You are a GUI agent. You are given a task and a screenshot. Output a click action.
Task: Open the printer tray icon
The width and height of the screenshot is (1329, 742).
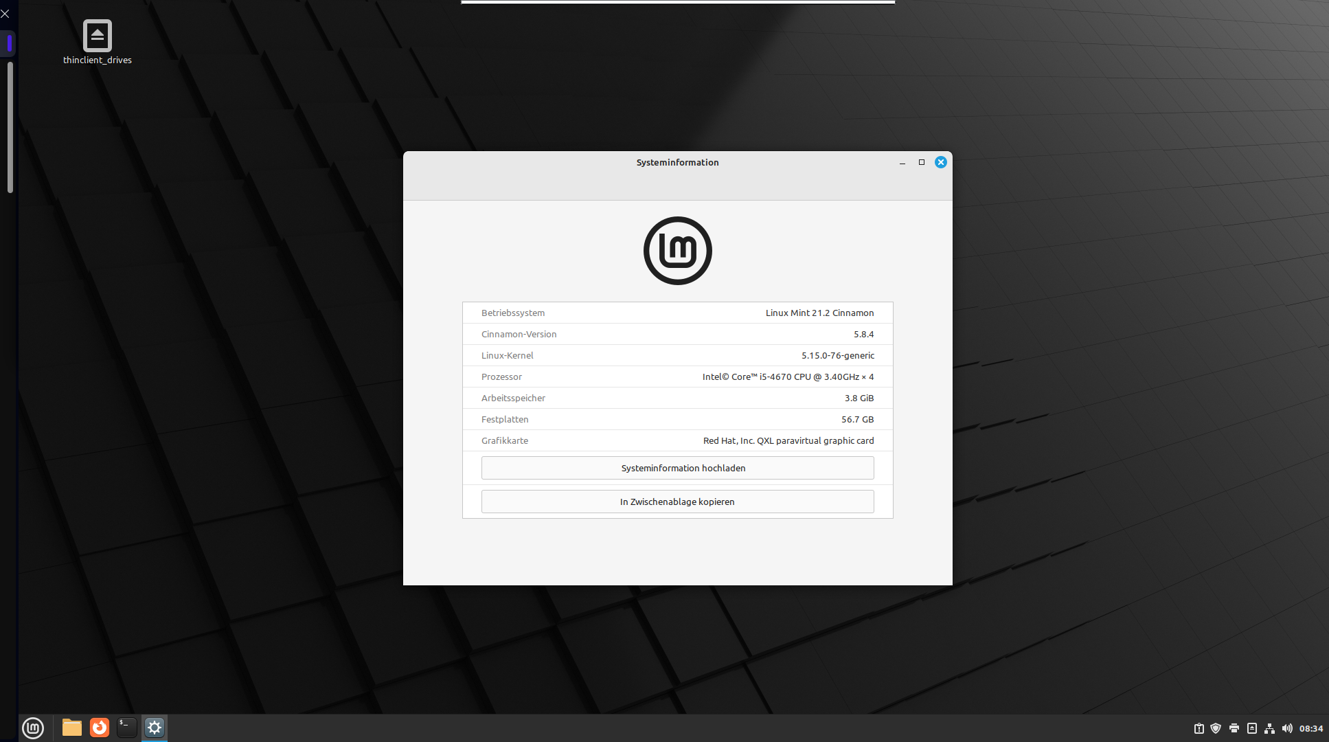(1234, 728)
